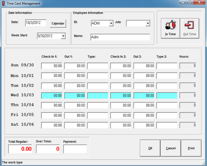The height and width of the screenshot is (166, 207).
Task: Click the Hours total for Wed 10/03
Action: tap(188, 95)
